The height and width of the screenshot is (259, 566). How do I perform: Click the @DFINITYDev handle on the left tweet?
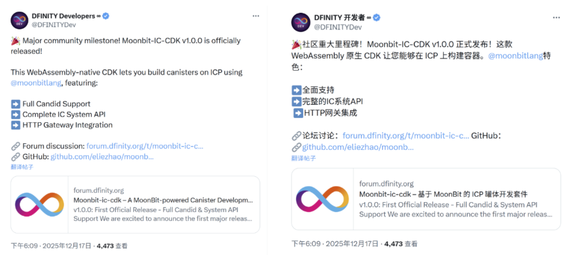(x=54, y=25)
